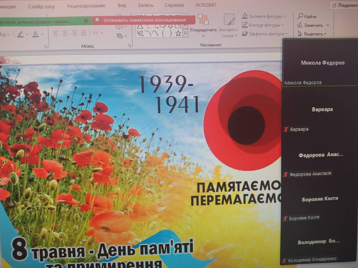Open the Aa change case dropdown
Viewport: 358px width, 268px height.
tap(5, 35)
